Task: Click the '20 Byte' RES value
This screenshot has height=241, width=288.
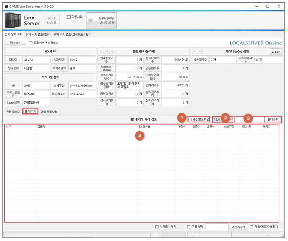Action: 175,77
